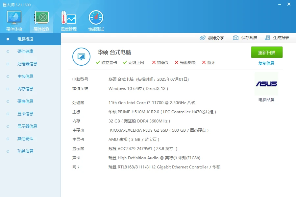
Task: Click the 复制信息 link
Action: pyautogui.click(x=266, y=63)
